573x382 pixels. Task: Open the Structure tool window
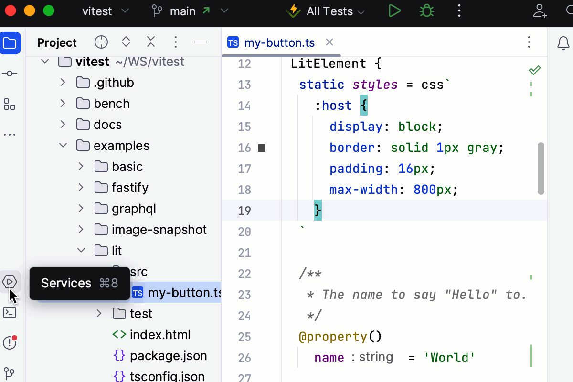pos(11,105)
